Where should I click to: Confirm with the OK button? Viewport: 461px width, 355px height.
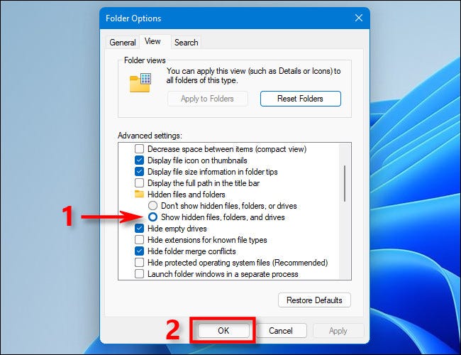(223, 330)
